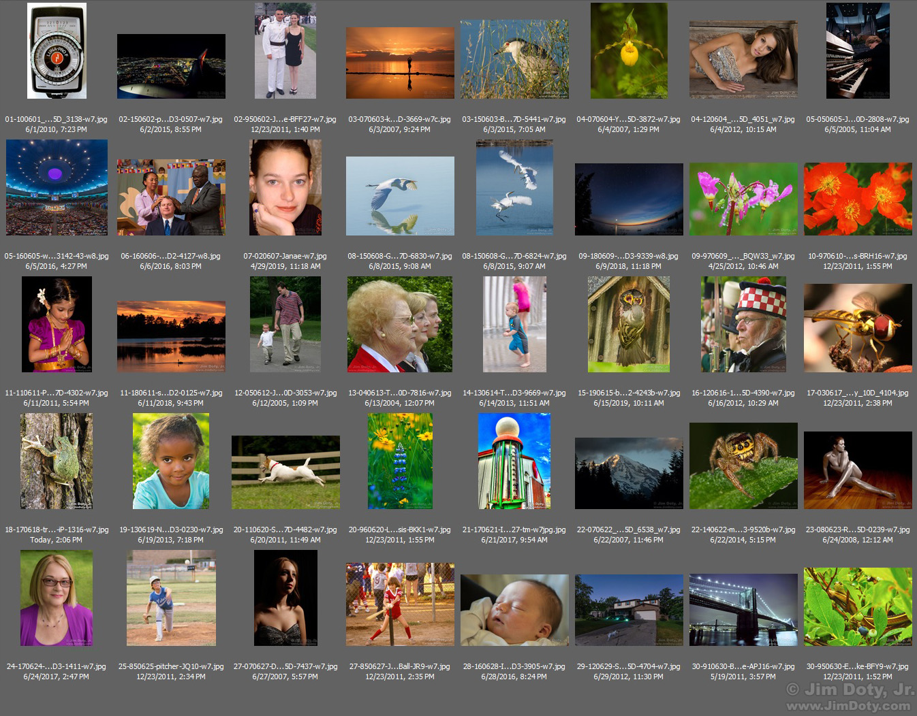Select the seated figure on wood floor thumbnail
The image size is (917, 716).
click(x=858, y=470)
